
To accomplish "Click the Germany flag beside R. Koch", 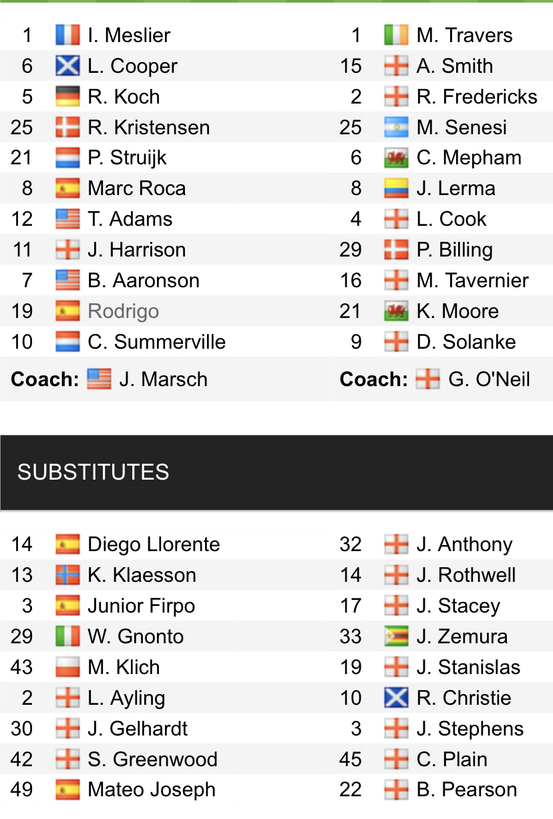I will (x=67, y=97).
